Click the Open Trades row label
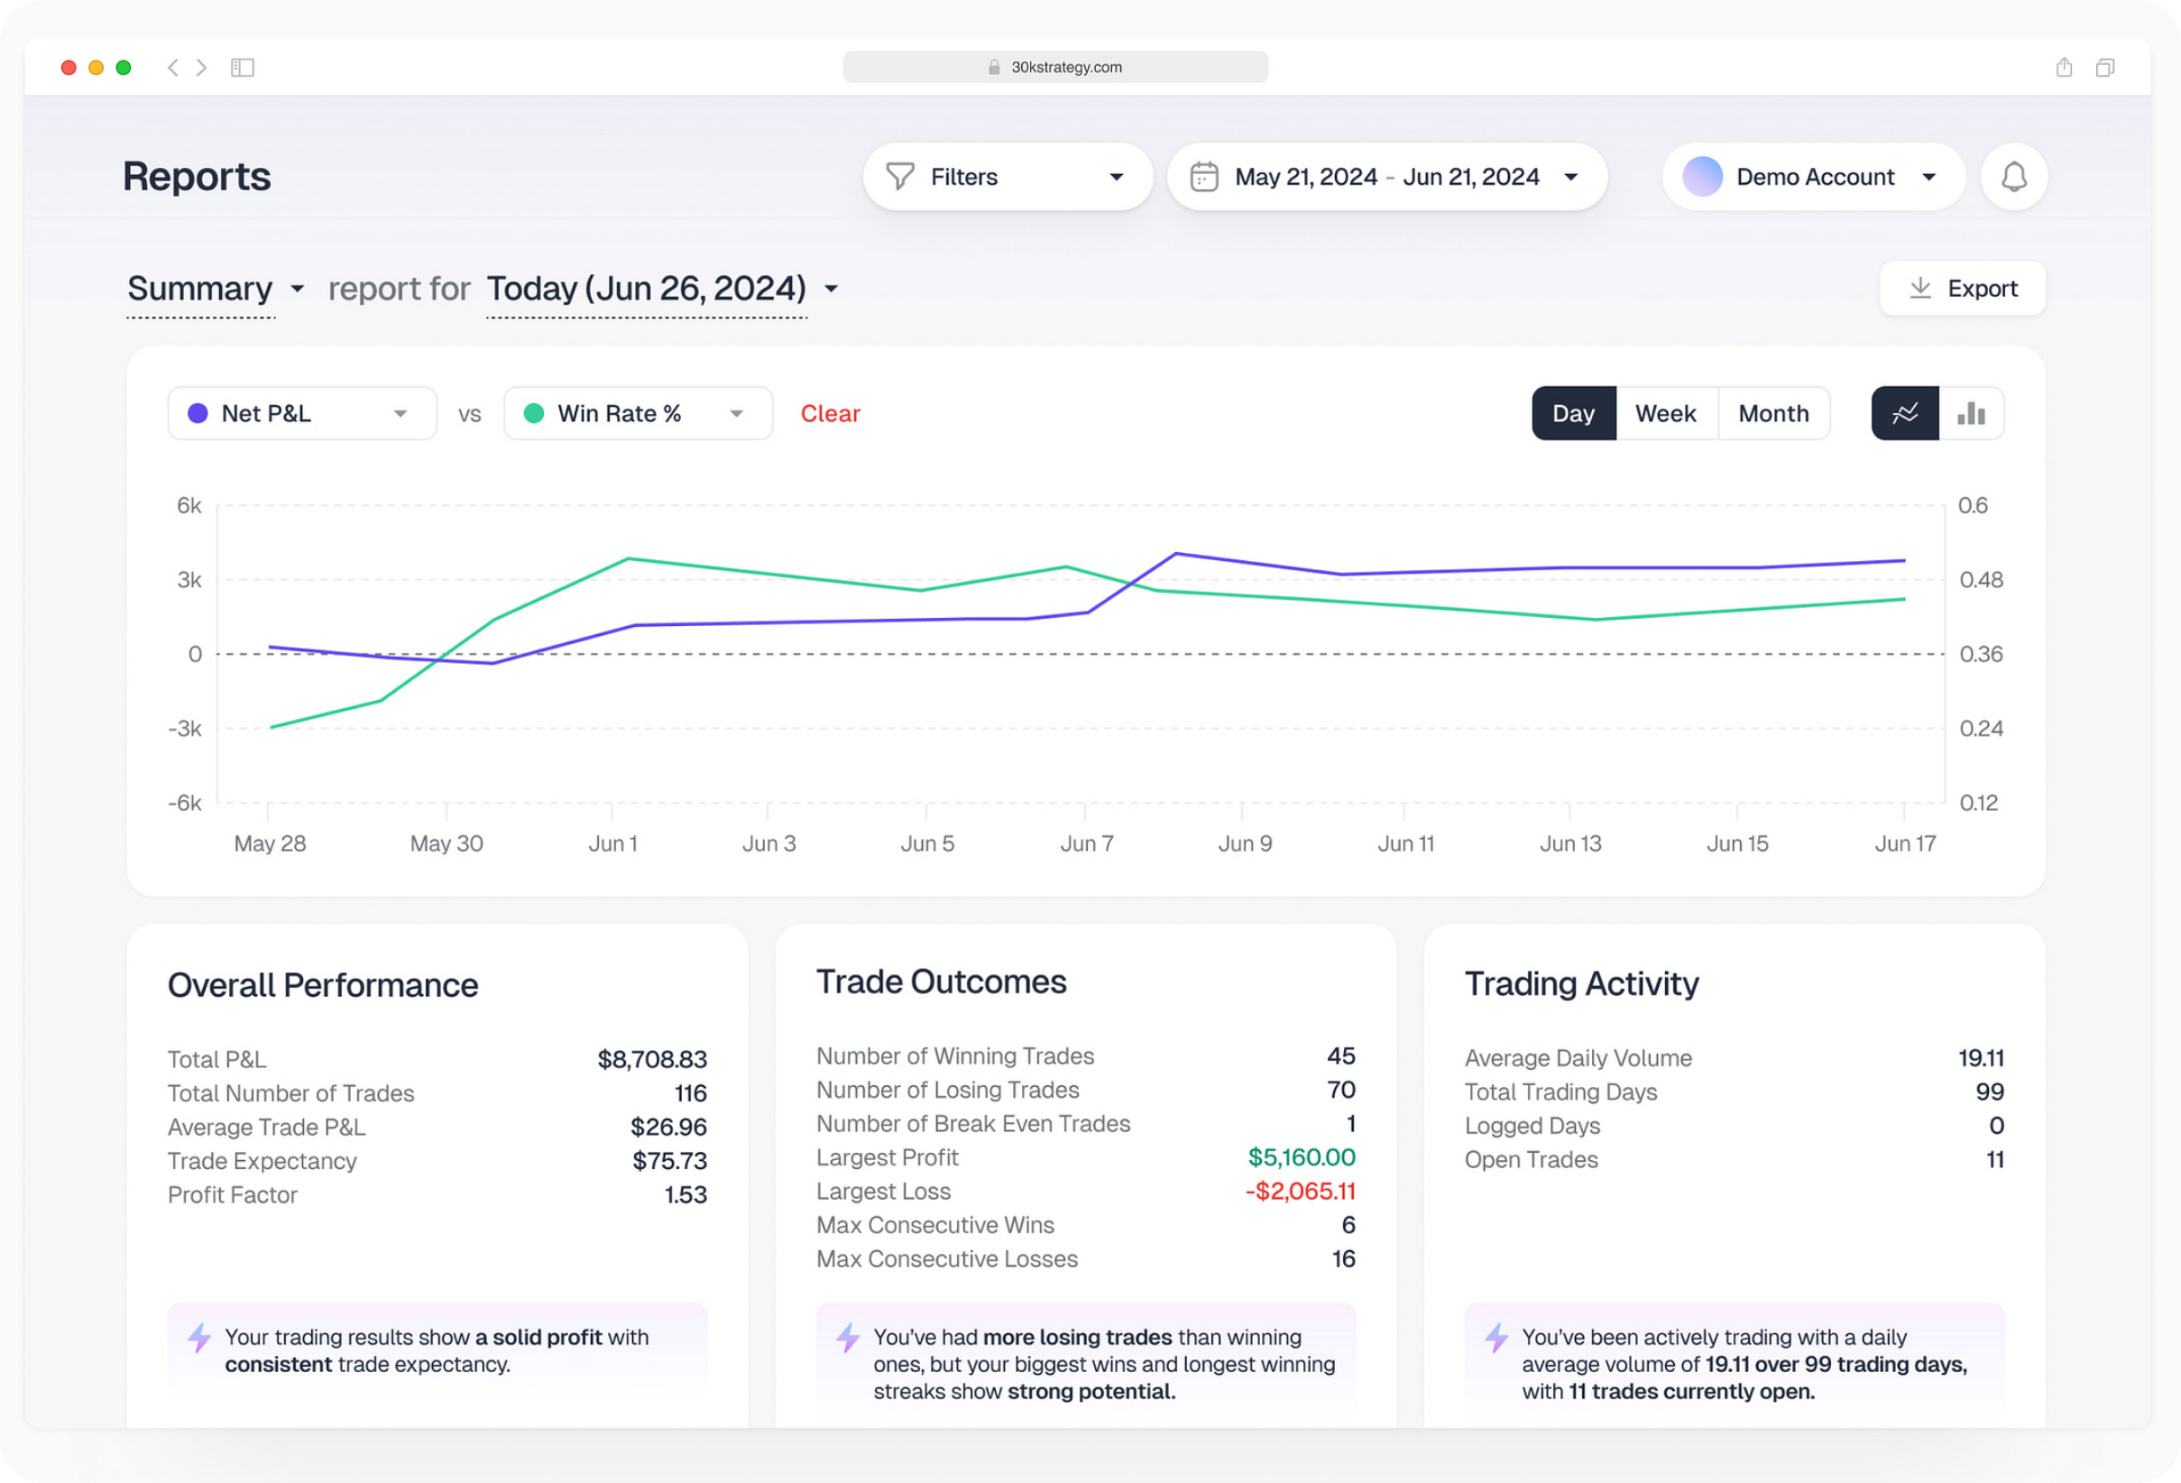 pos(1531,1159)
